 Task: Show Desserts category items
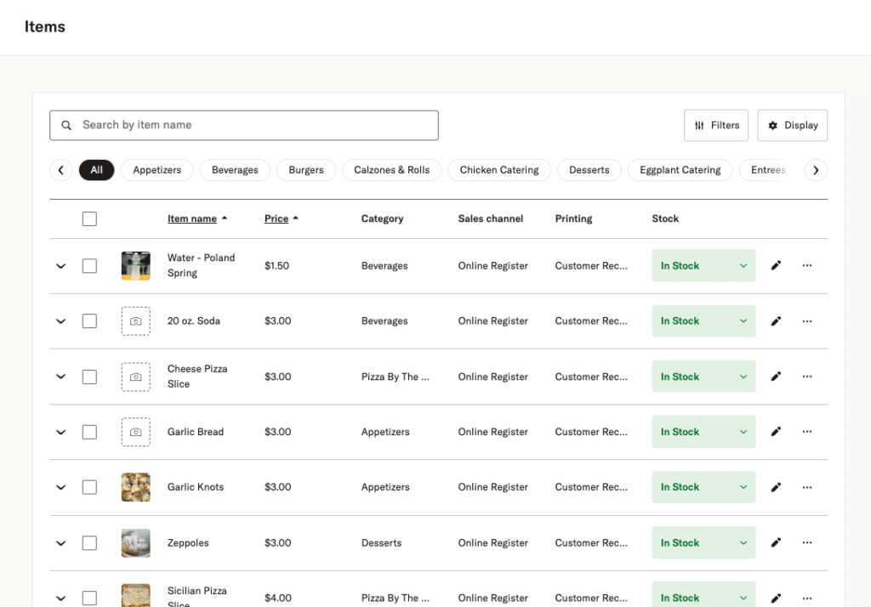click(x=589, y=170)
